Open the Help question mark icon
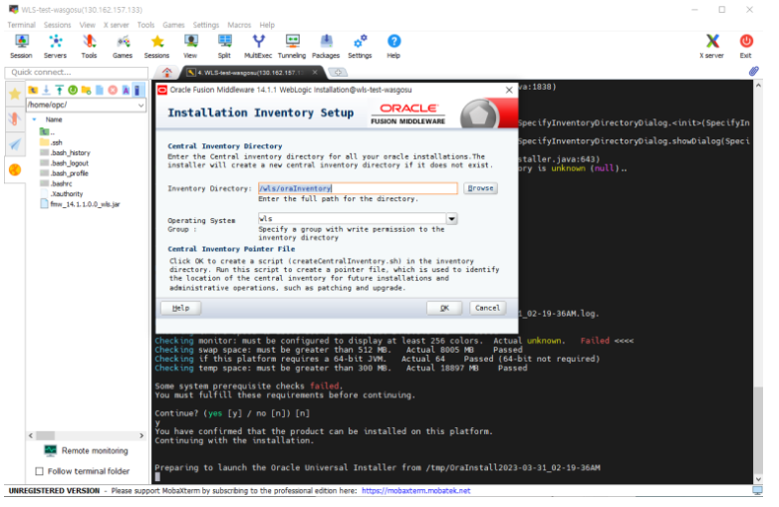Image resolution: width=779 pixels, height=507 pixels. tap(393, 46)
